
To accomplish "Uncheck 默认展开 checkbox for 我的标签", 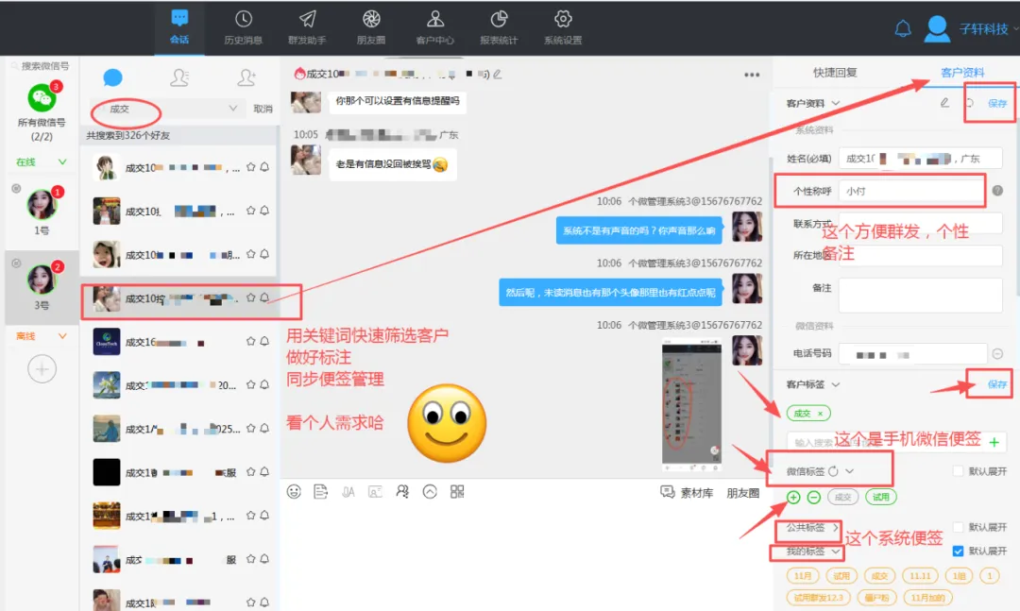I will (958, 552).
